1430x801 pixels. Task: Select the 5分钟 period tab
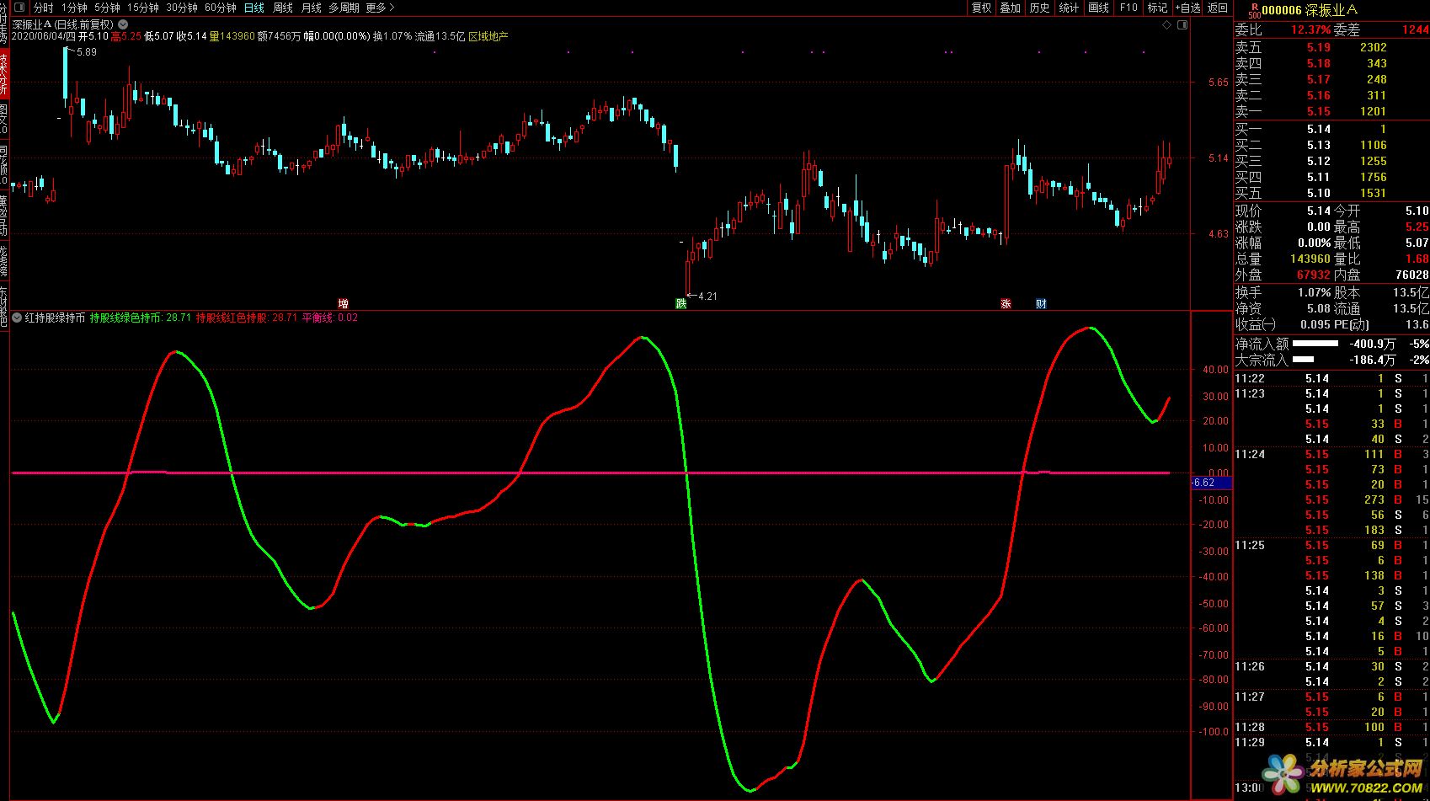tap(107, 8)
